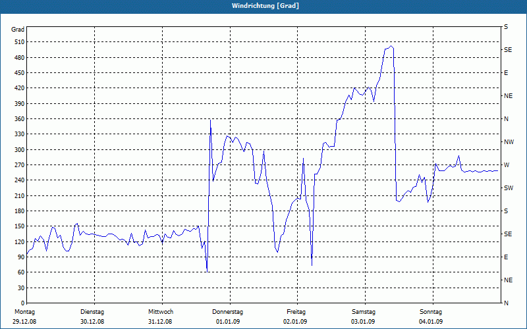This screenshot has height=329, width=527.
Task: Click the Windrichtung [Grad] chart title
Action: (265, 6)
